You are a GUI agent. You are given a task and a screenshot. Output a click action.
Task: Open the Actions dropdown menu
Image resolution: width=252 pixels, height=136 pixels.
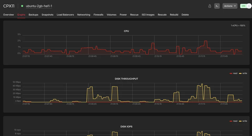pos(230,6)
